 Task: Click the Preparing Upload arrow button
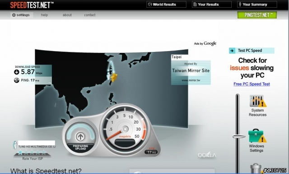[80, 137]
